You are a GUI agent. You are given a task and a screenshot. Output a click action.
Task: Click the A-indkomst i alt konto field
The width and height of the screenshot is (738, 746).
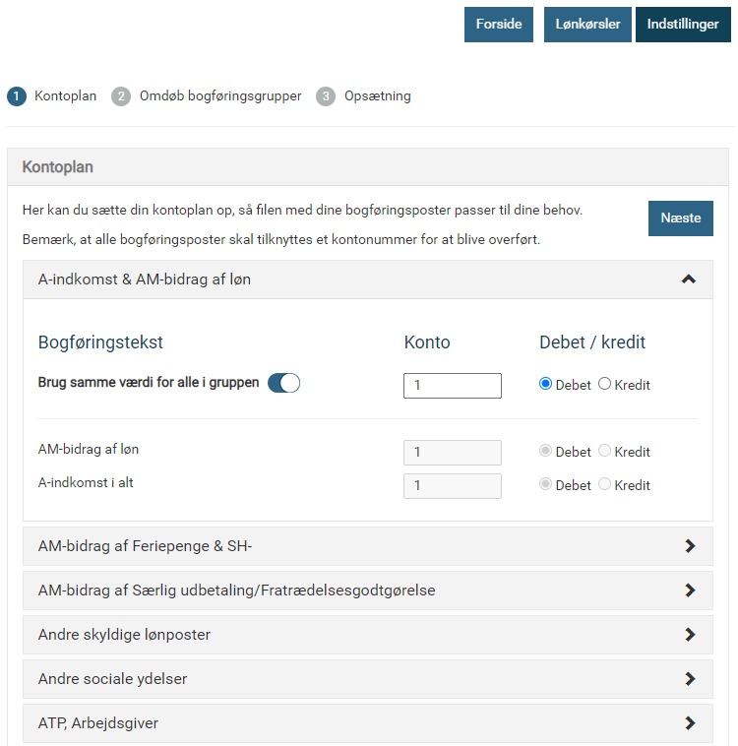click(453, 486)
